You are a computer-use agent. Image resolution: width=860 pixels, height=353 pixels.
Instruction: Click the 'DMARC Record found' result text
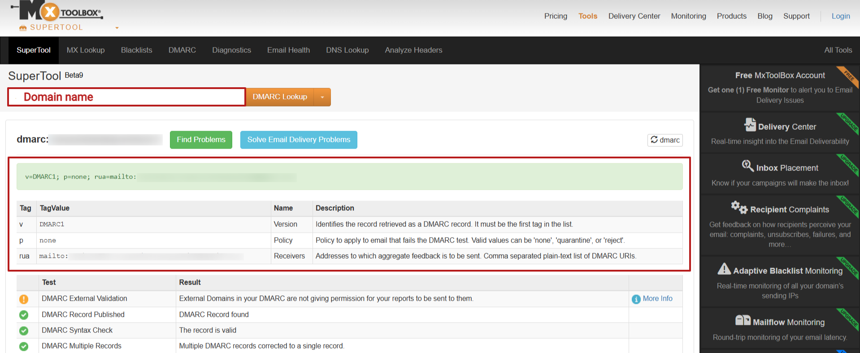point(214,315)
